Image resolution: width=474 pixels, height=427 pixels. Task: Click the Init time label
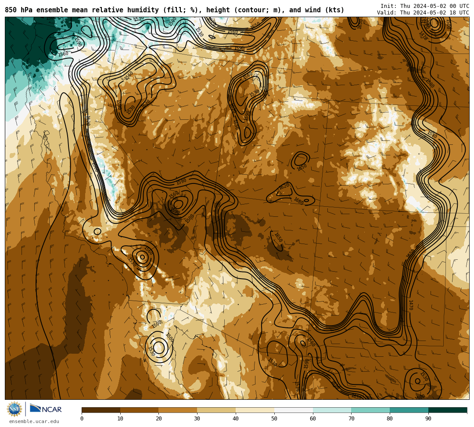[425, 6]
